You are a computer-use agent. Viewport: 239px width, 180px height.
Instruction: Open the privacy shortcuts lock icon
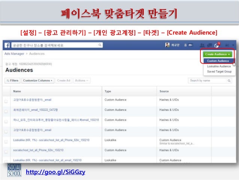click(x=227, y=45)
